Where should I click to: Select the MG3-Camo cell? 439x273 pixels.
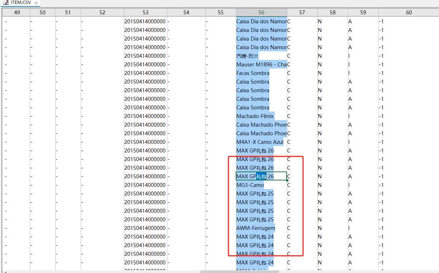pyautogui.click(x=250, y=185)
